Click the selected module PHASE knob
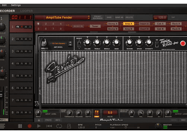The width and height of the screenshot is (187, 134). (x=150, y=113)
